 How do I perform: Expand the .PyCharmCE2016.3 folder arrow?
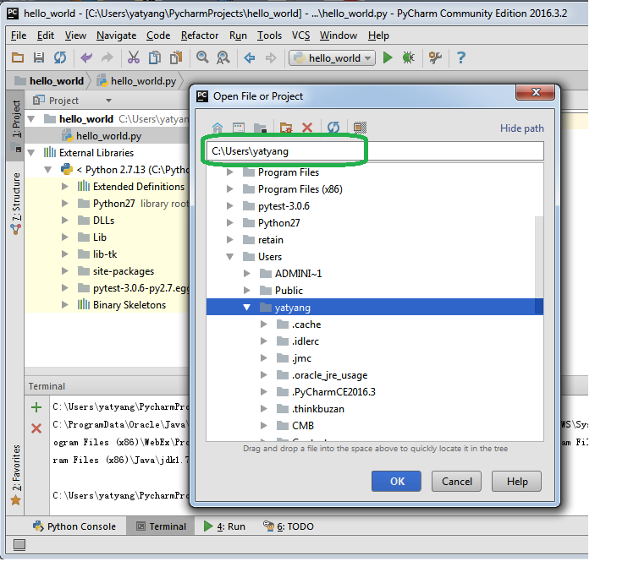(x=264, y=392)
